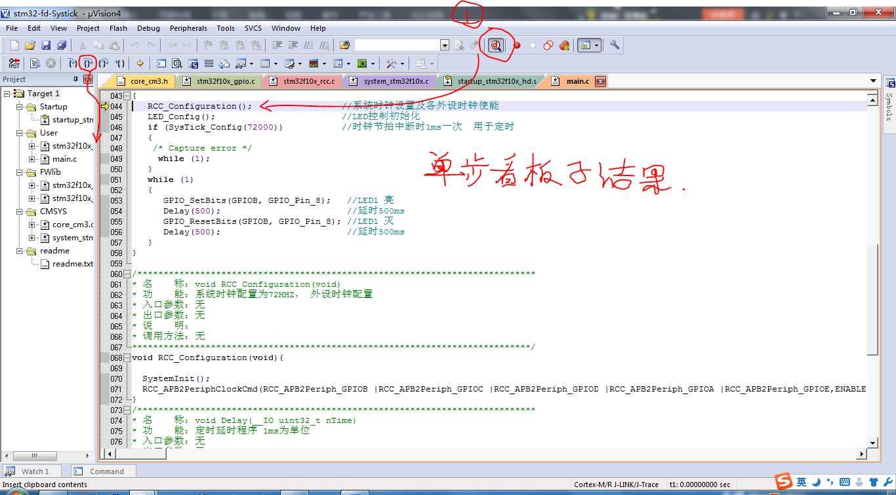Click the Open file icon
The width and height of the screenshot is (896, 495).
[30, 45]
